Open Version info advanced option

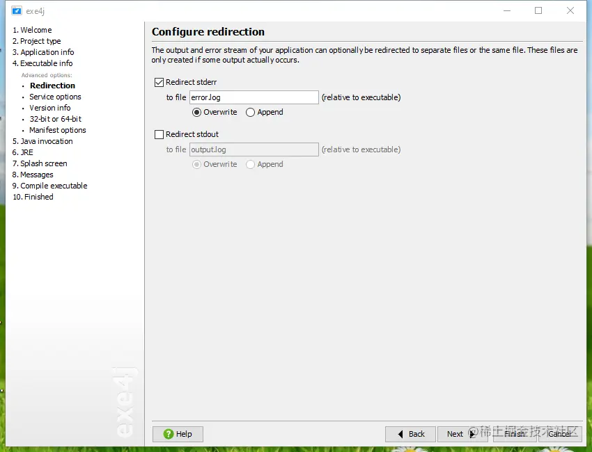tap(50, 108)
